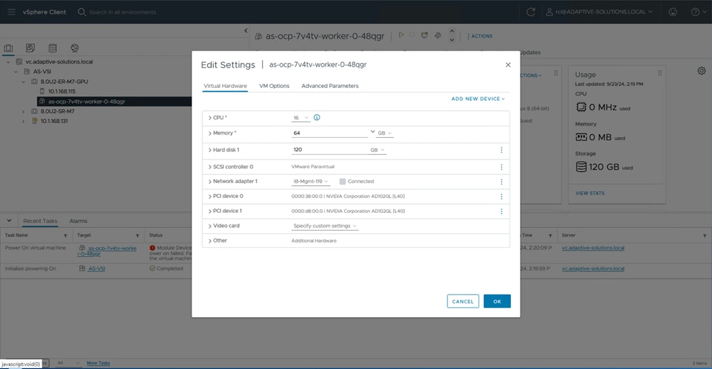This screenshot has width=712, height=369.
Task: Switch to the Advanced Parameters tab
Action: pos(330,86)
